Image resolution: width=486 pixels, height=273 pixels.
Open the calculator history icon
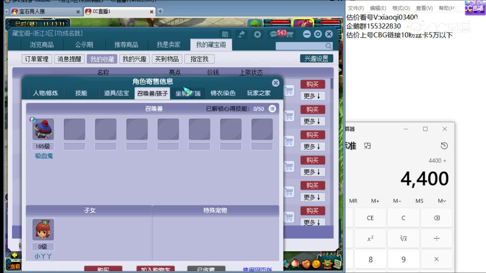tap(444, 146)
